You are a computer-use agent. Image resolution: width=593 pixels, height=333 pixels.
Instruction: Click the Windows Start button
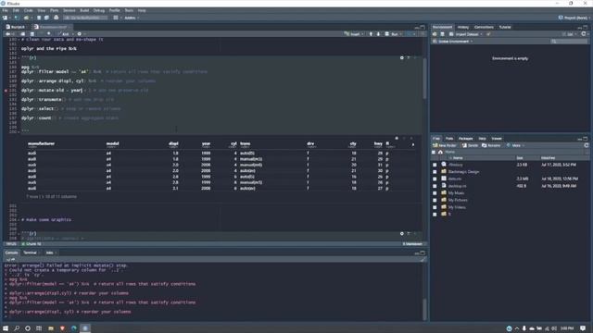(6, 328)
